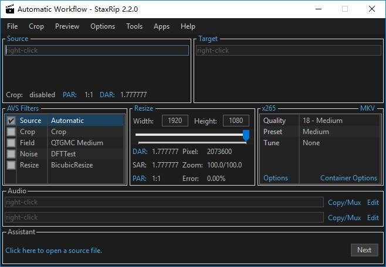Open Container Options link
This screenshot has width=386, height=267.
click(x=348, y=178)
